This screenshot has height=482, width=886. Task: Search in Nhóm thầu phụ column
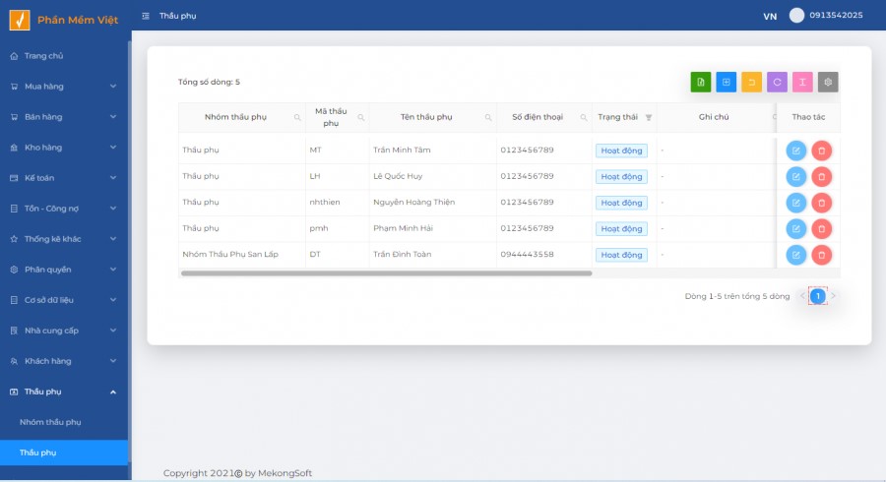click(297, 117)
